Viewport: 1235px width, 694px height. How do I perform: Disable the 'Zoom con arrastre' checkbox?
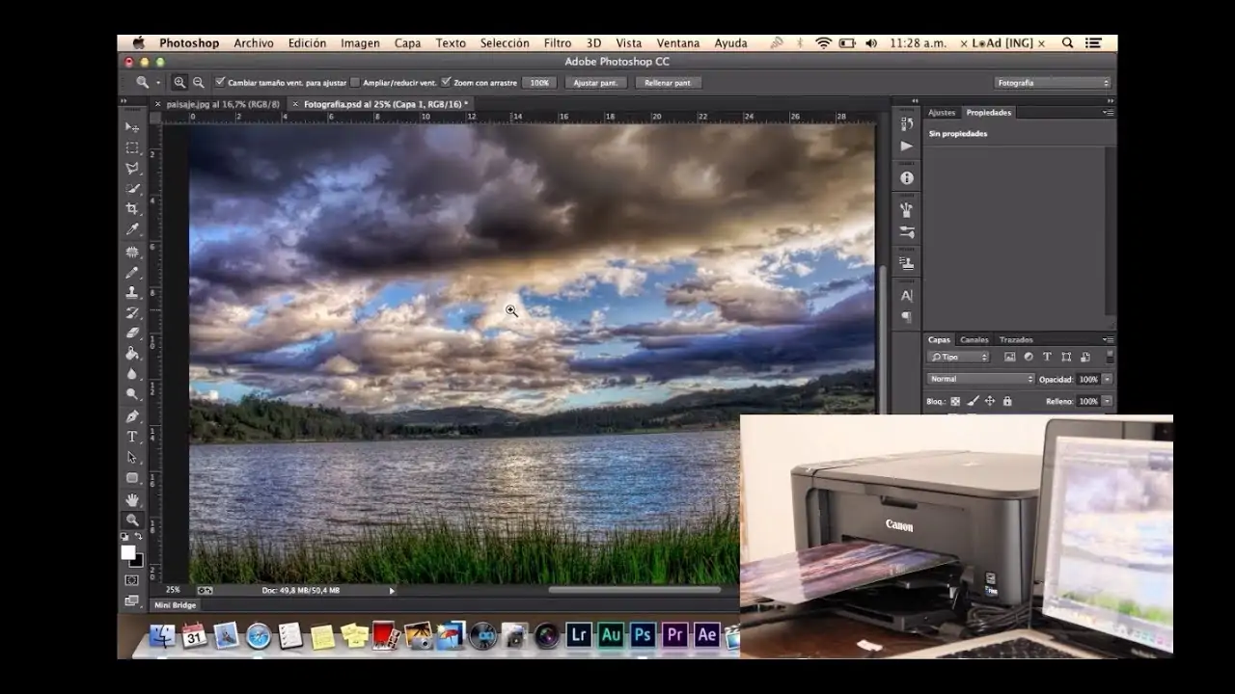click(446, 83)
